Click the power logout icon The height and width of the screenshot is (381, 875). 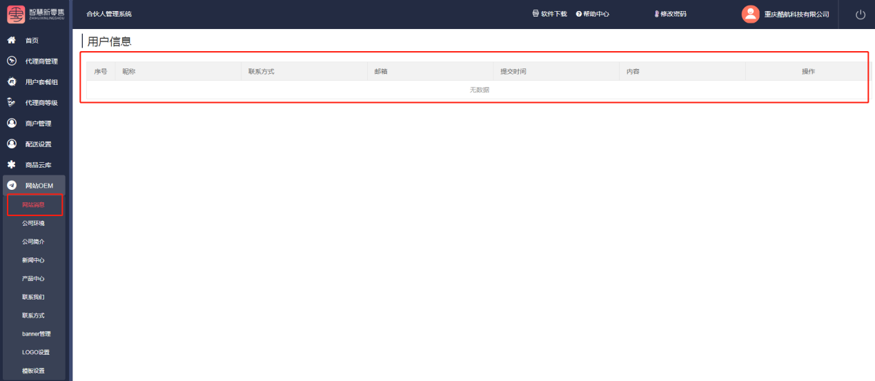tap(860, 14)
